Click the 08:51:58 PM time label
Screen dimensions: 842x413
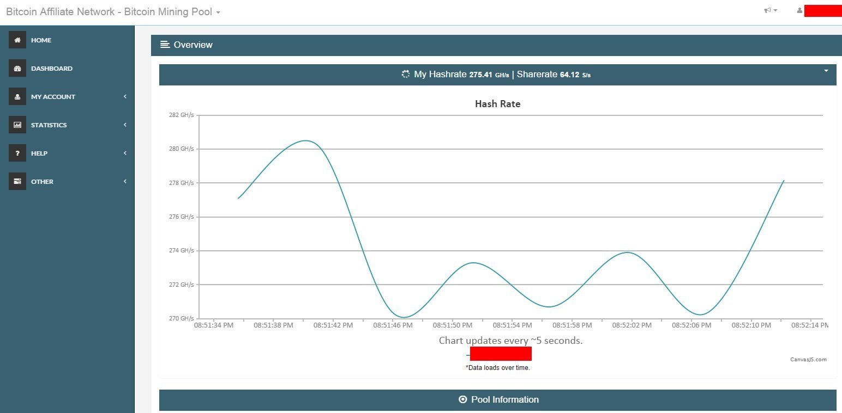click(x=572, y=325)
